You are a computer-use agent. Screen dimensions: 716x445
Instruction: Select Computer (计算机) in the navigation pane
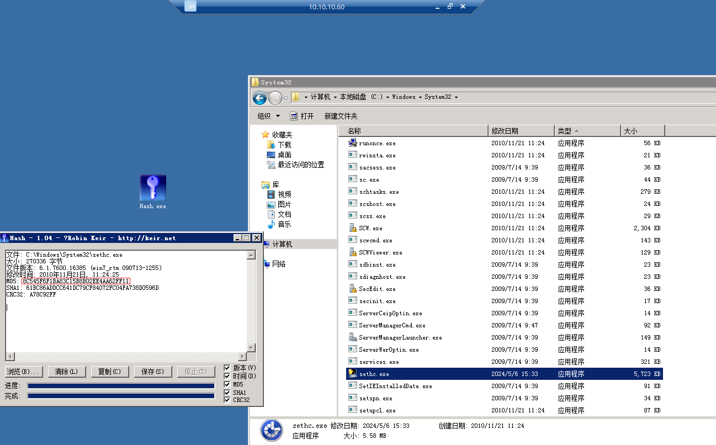pyautogui.click(x=282, y=244)
